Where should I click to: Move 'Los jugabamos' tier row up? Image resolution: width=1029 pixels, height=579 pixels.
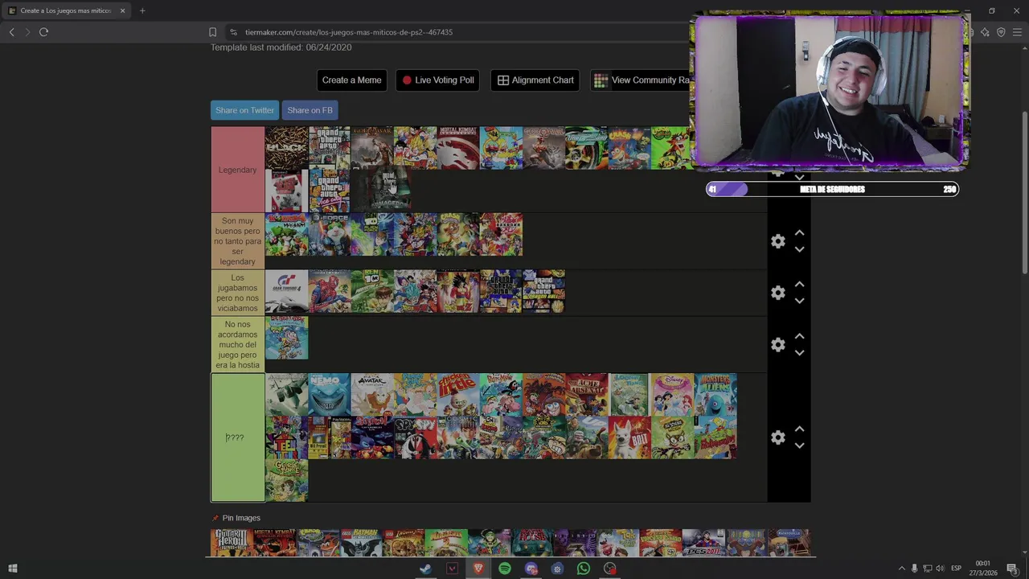pos(799,284)
